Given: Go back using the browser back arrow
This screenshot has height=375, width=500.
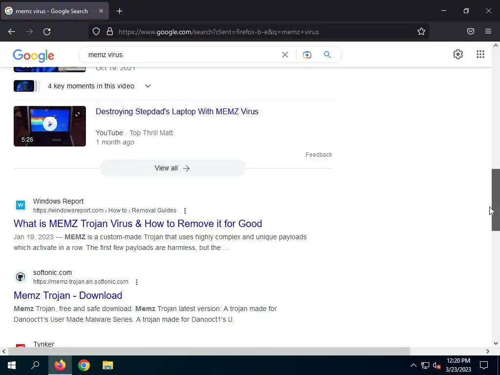Looking at the screenshot, I should (x=12, y=32).
